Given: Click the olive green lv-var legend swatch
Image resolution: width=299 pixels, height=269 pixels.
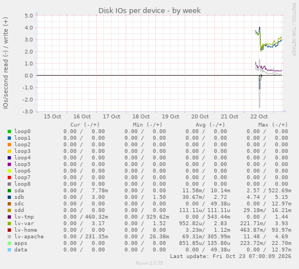Looking at the screenshot, I should [9, 224].
